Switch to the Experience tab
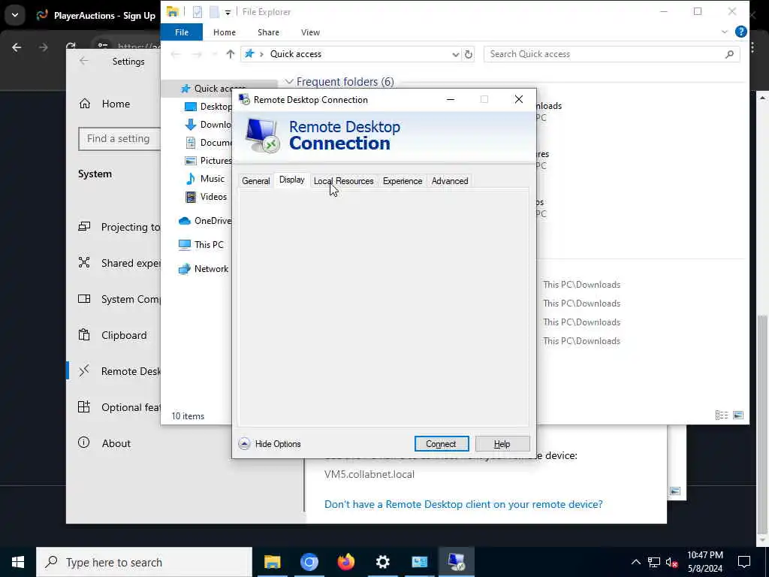 tap(403, 181)
